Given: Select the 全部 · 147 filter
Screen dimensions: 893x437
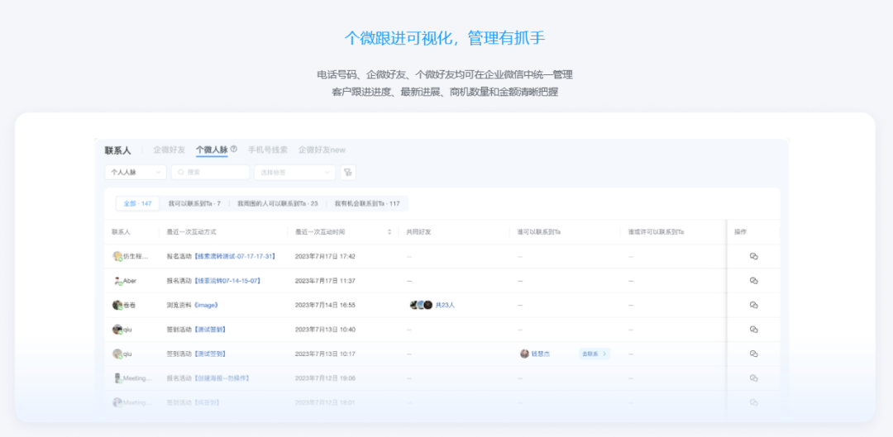Looking at the screenshot, I should pyautogui.click(x=137, y=203).
